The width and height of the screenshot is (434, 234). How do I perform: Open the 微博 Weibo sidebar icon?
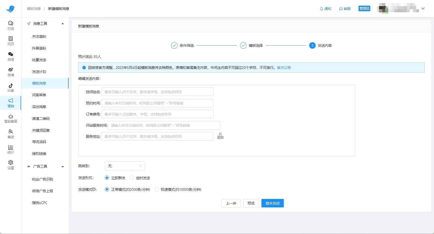tap(11, 70)
